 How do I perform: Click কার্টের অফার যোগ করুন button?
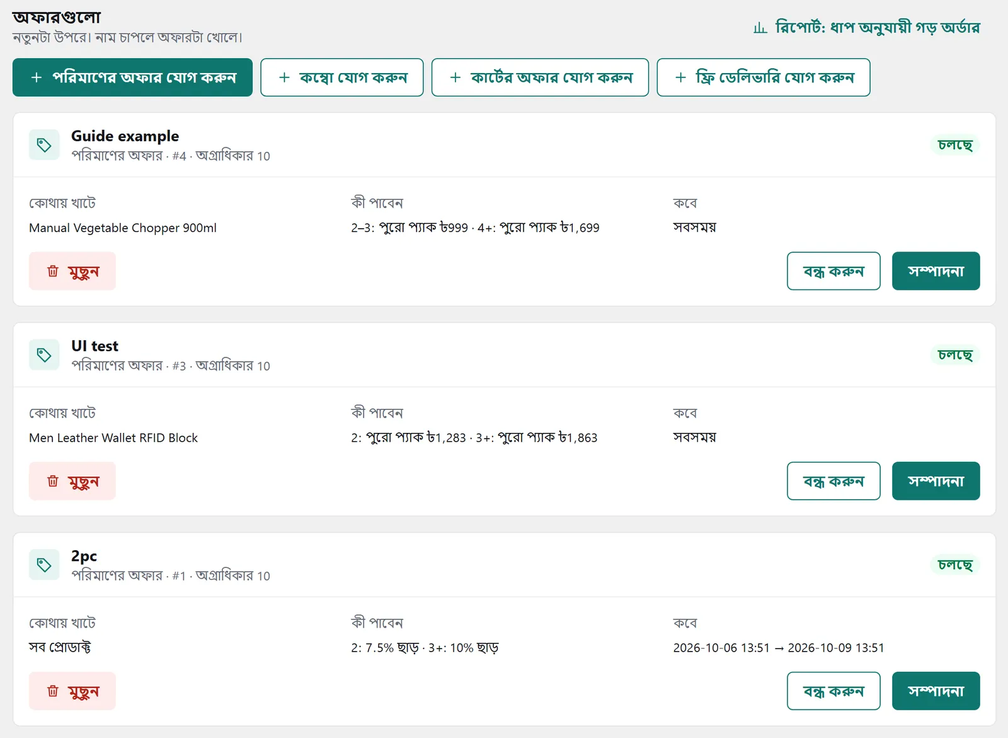(x=540, y=78)
